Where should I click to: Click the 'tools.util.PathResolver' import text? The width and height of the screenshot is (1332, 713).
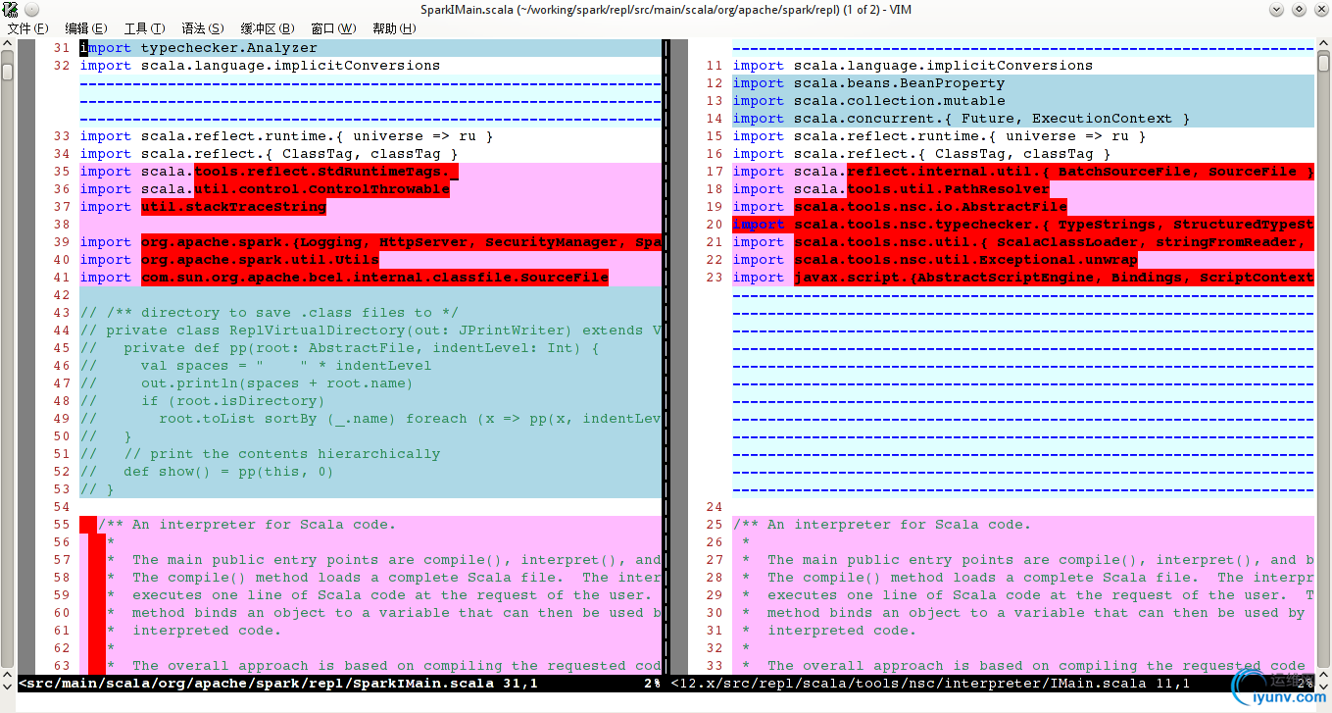coord(948,189)
